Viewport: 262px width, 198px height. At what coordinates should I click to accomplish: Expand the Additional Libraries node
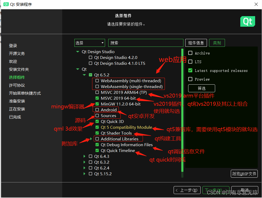[x=91, y=139]
